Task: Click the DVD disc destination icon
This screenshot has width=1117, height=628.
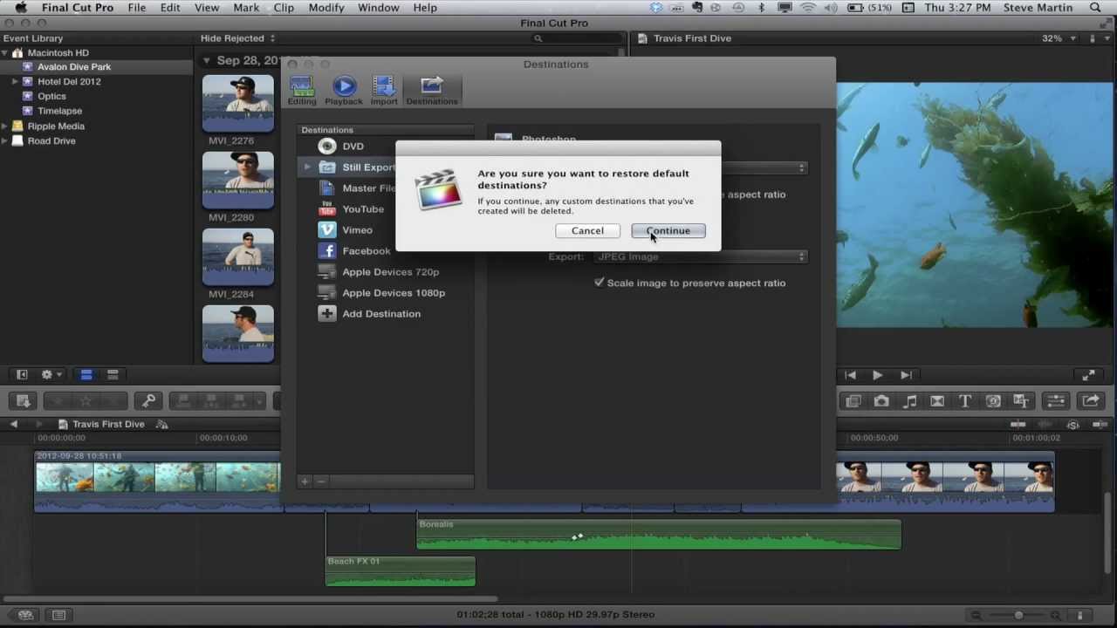Action: click(327, 146)
